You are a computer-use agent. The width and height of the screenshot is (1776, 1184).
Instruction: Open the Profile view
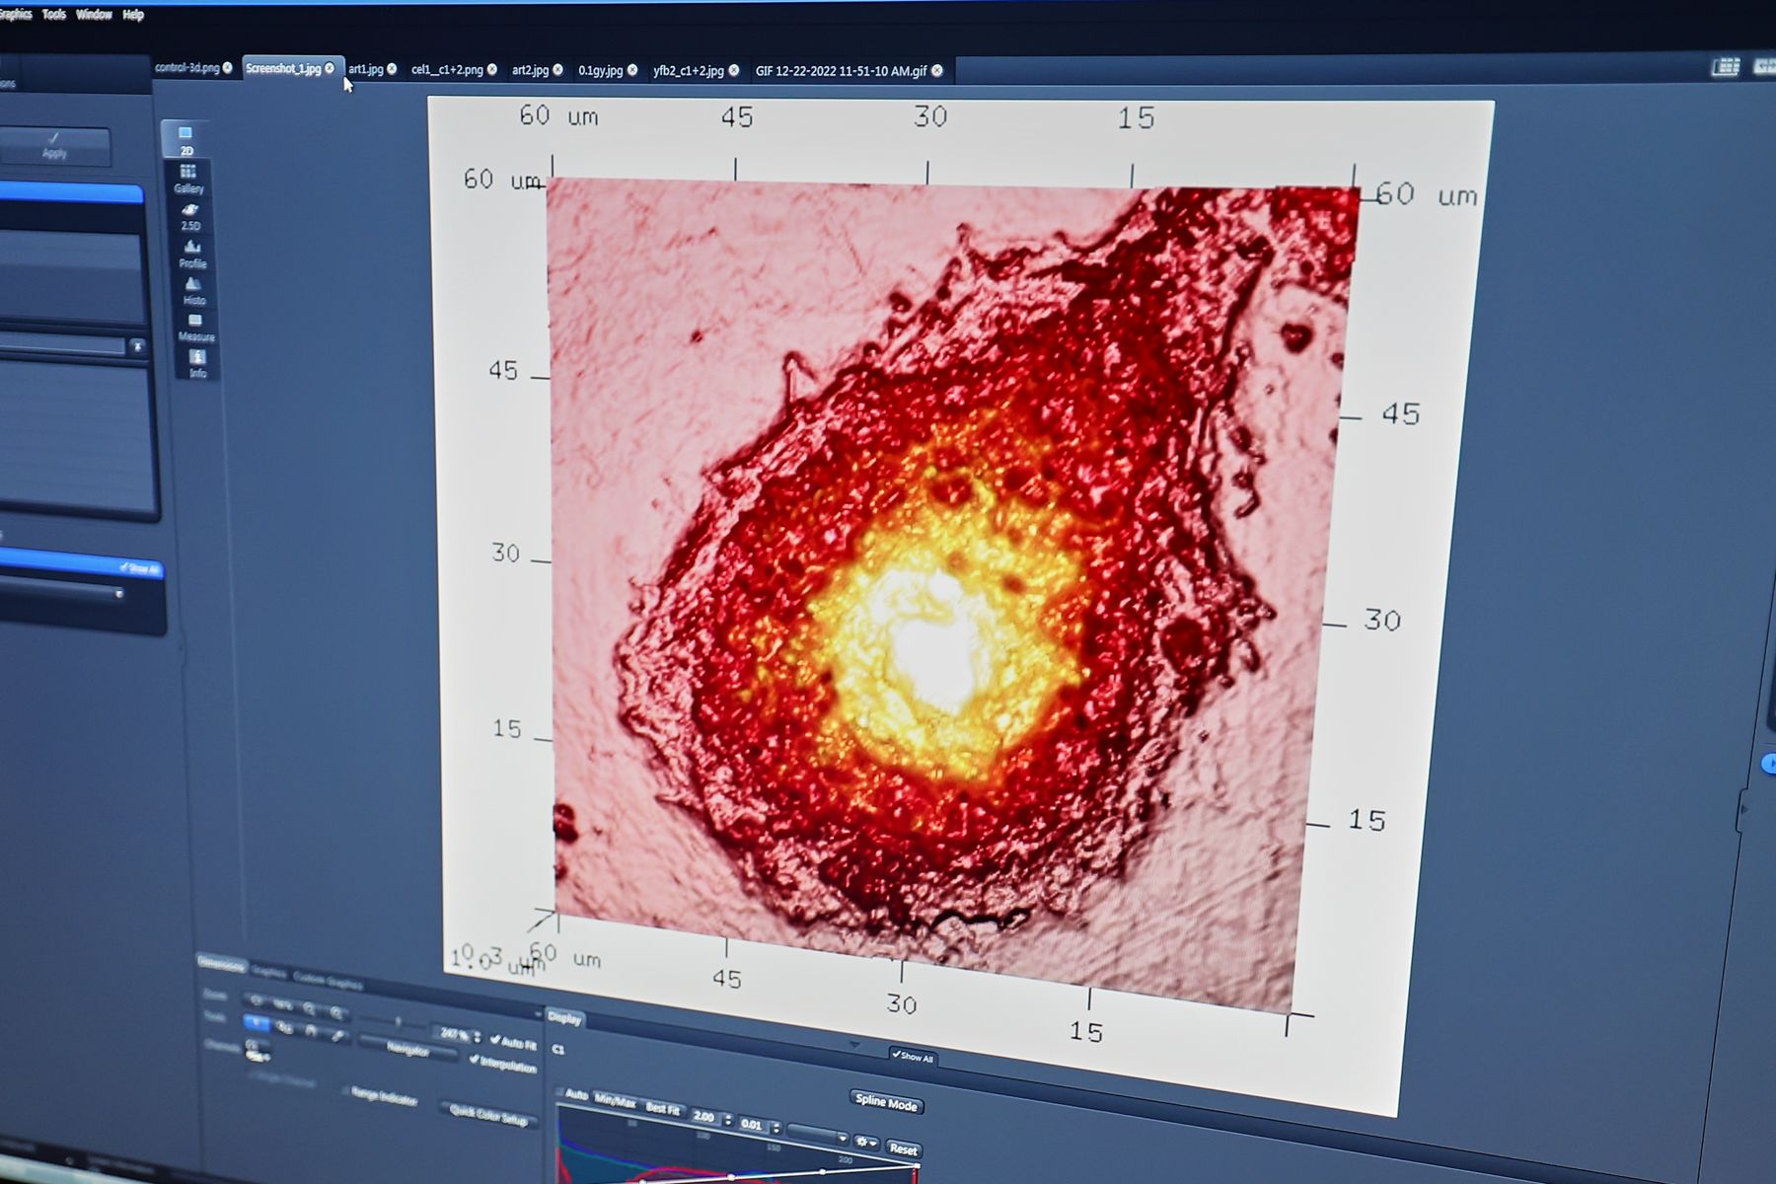pyautogui.click(x=192, y=254)
